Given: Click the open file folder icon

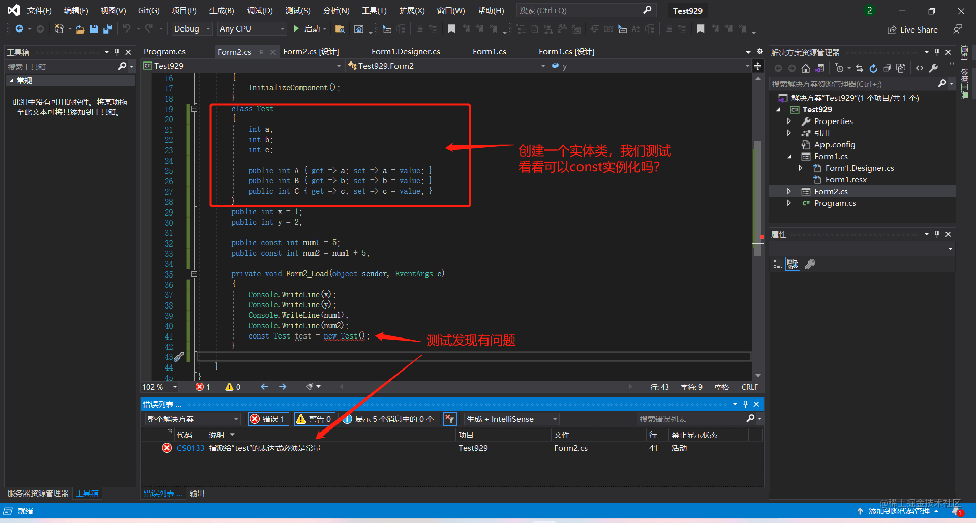Looking at the screenshot, I should 80,29.
